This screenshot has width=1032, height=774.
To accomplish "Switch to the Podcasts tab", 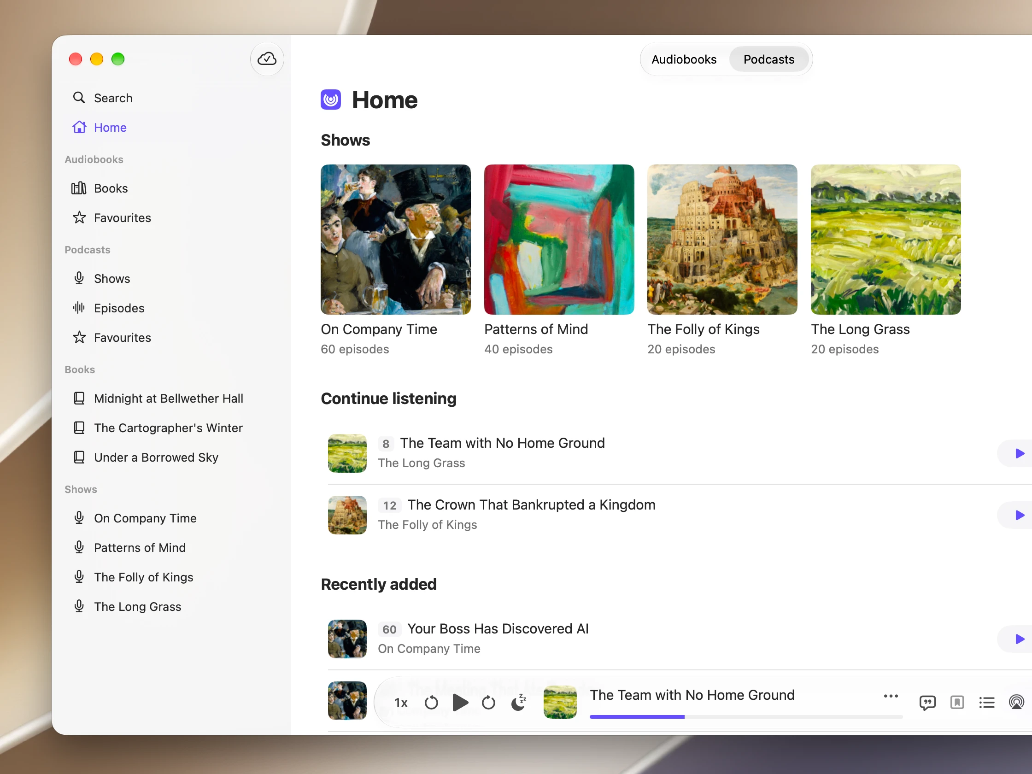I will (768, 59).
